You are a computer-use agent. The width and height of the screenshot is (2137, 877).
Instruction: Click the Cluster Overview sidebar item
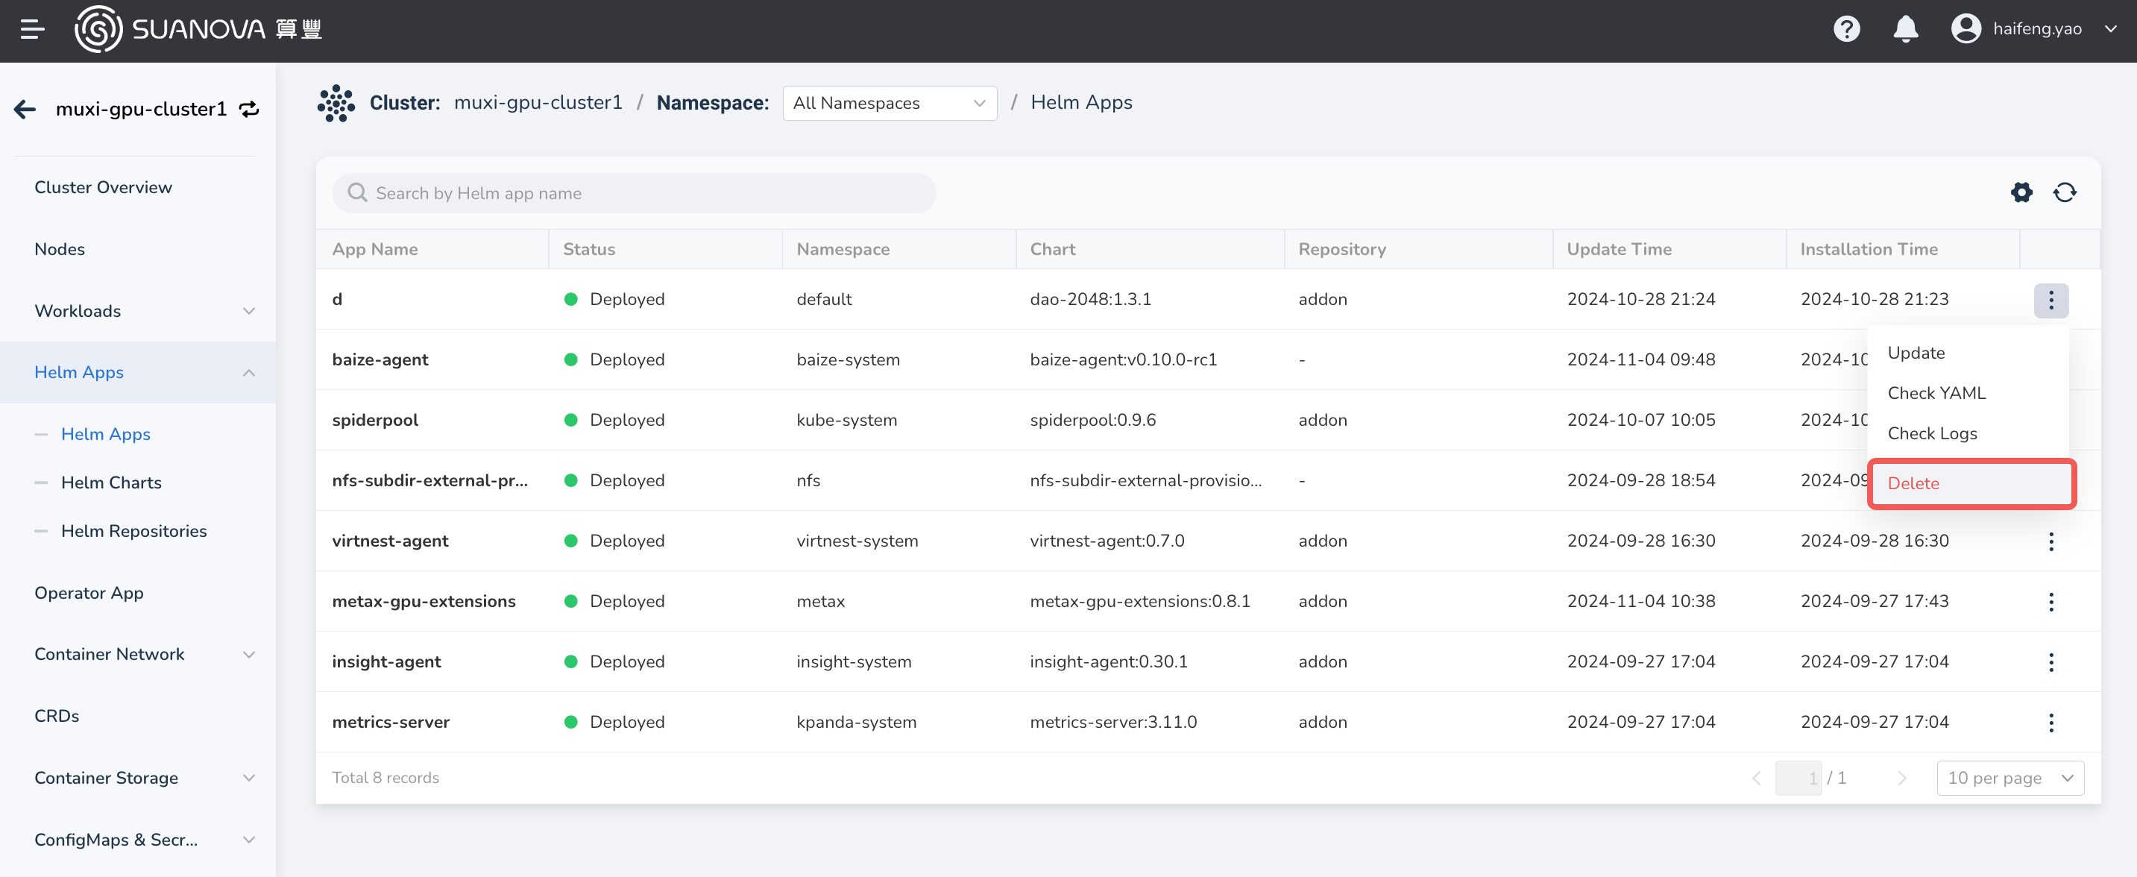tap(104, 187)
